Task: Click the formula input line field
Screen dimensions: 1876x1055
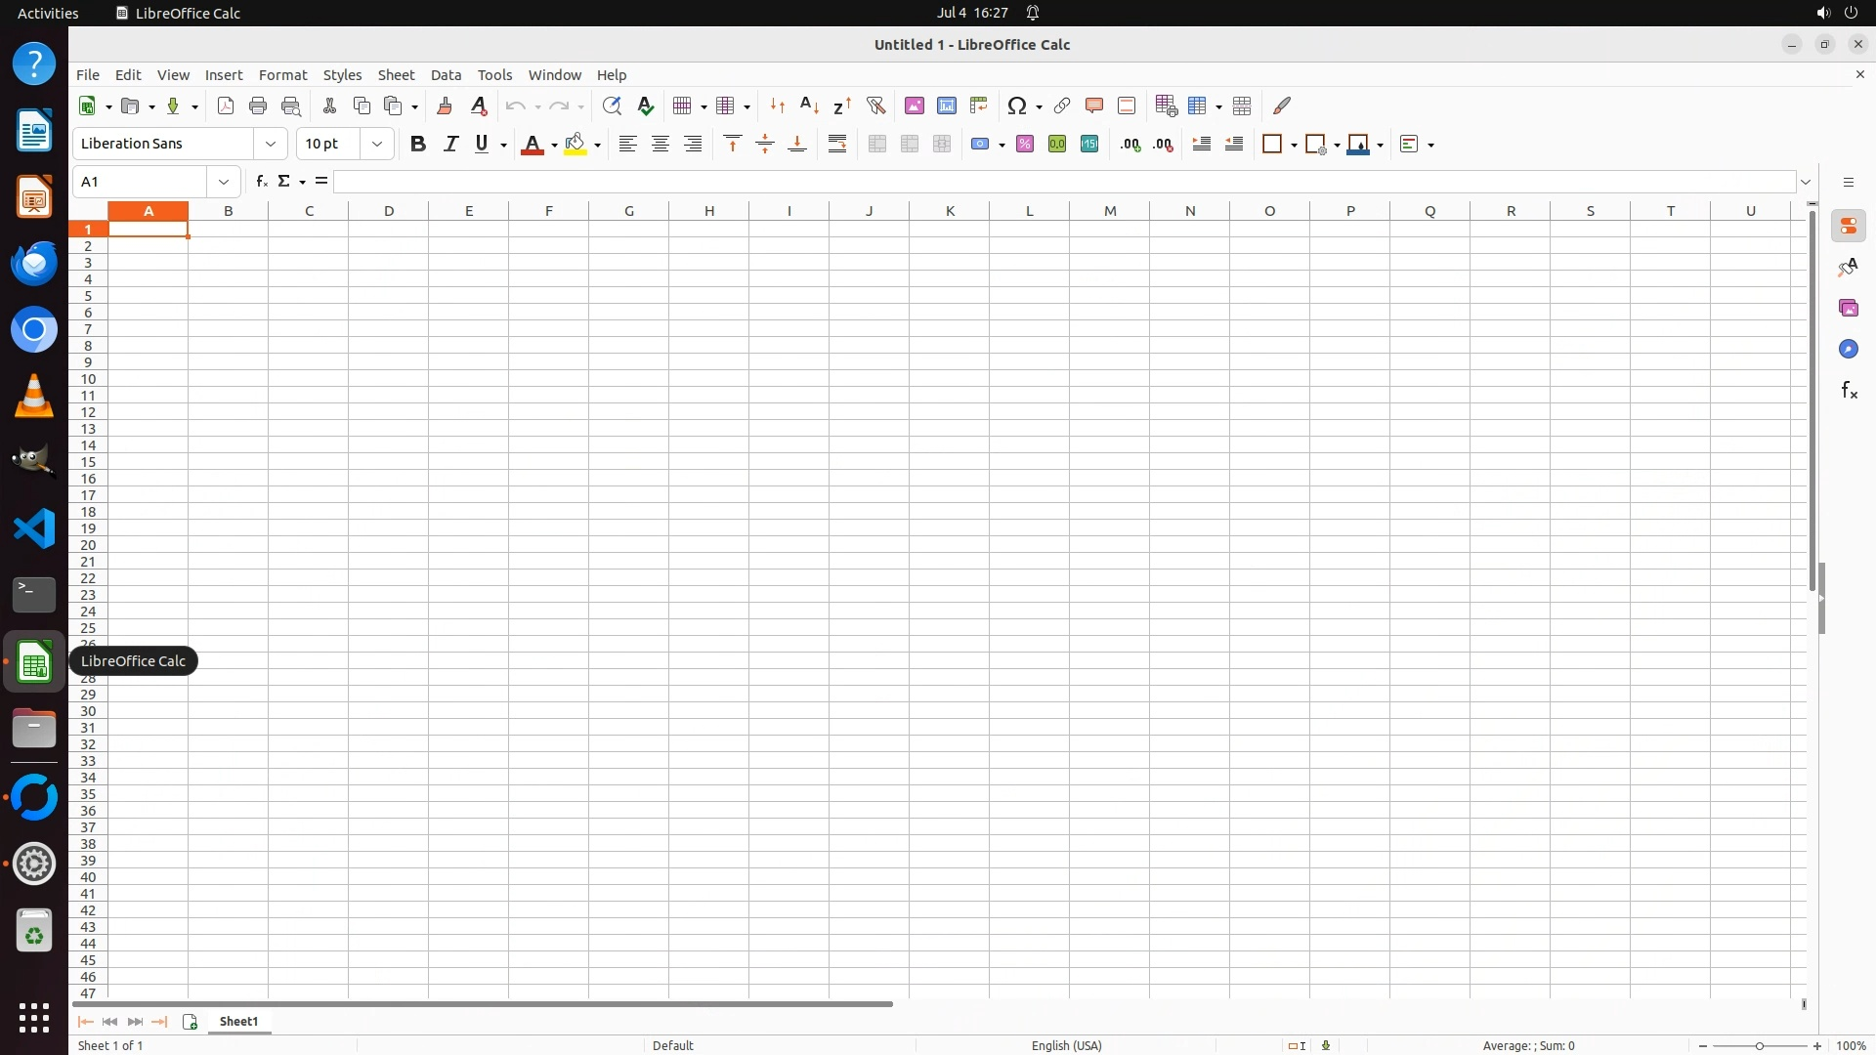Action: coord(1063,182)
